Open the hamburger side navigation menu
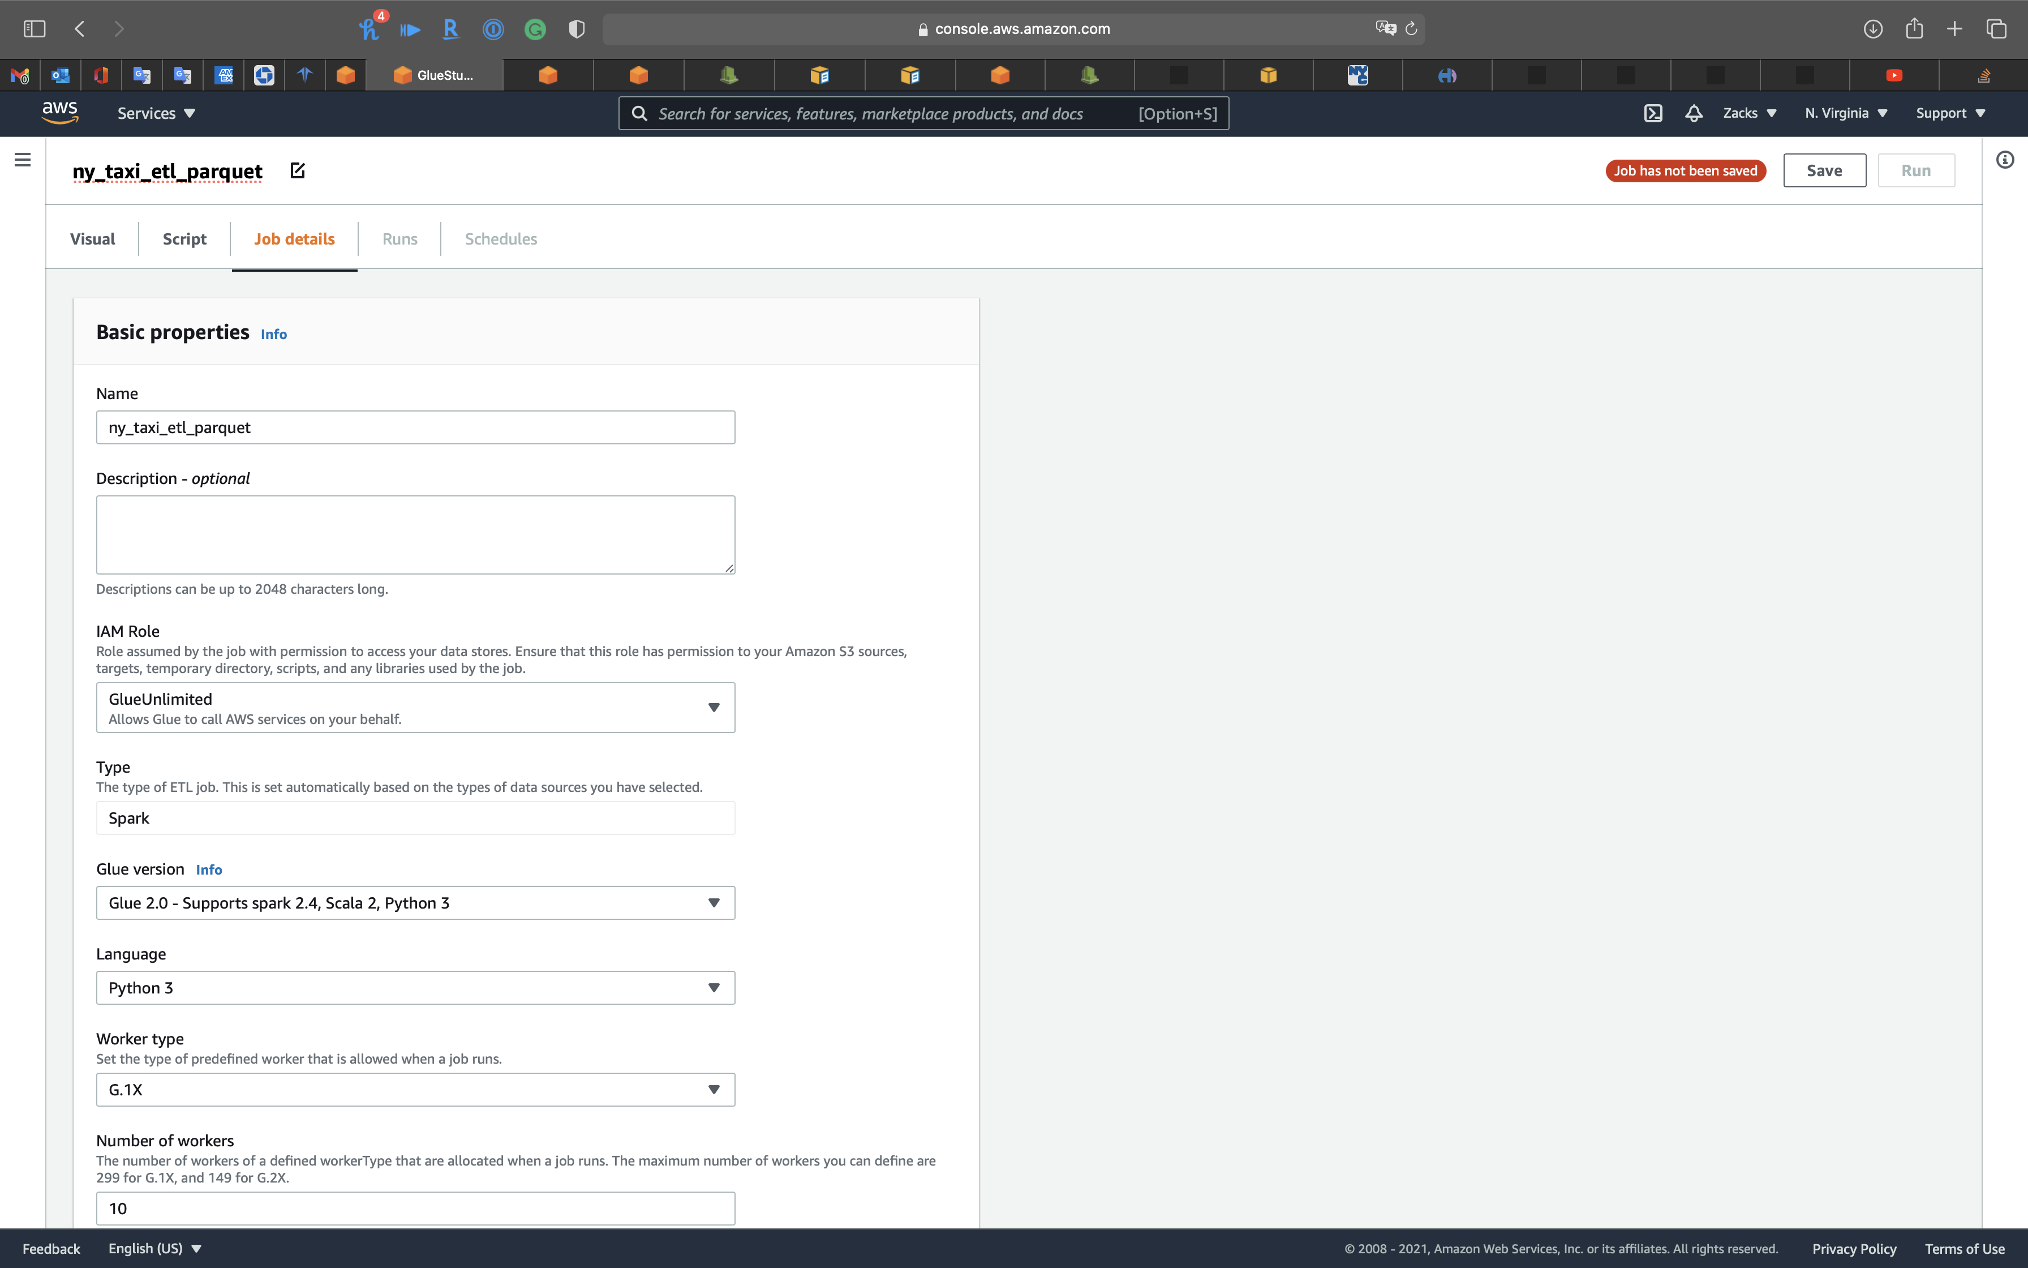2028x1268 pixels. [x=23, y=159]
